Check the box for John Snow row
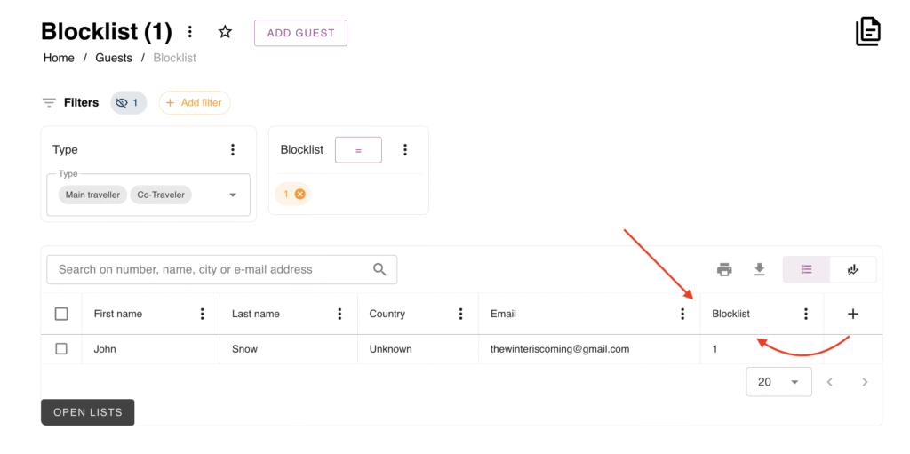 click(61, 349)
